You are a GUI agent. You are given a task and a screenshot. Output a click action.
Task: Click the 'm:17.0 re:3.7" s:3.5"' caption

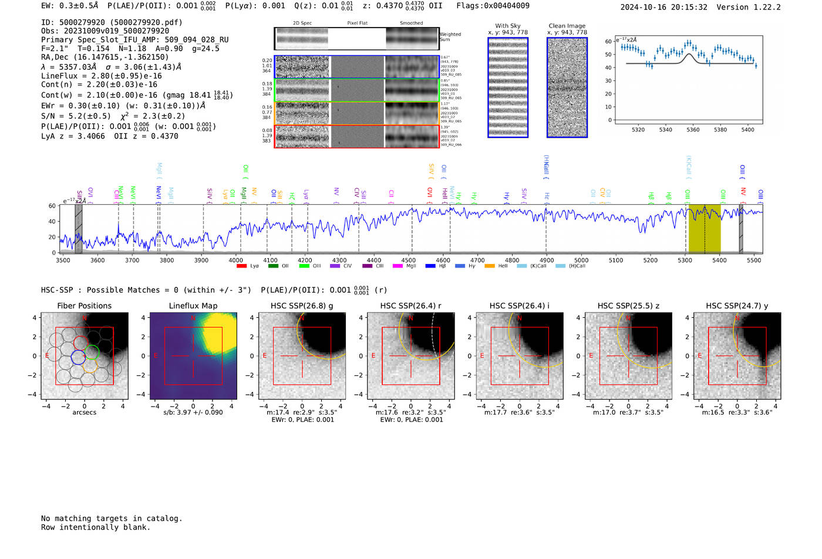point(628,412)
